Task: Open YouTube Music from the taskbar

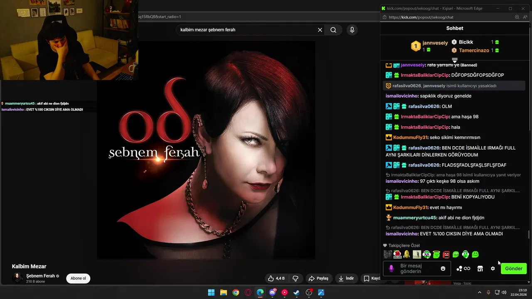Action: pyautogui.click(x=285, y=292)
